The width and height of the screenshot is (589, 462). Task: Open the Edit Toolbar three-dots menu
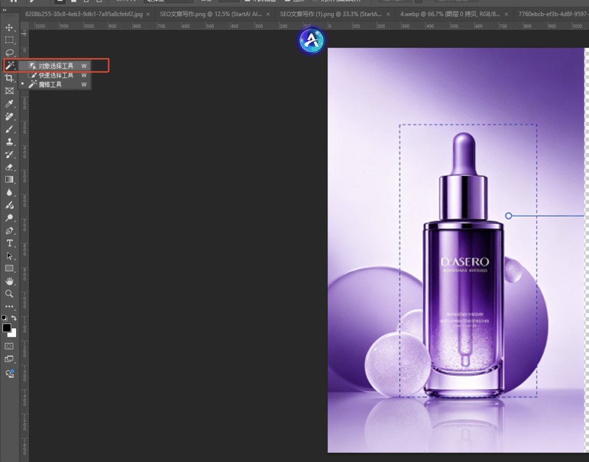click(x=9, y=306)
